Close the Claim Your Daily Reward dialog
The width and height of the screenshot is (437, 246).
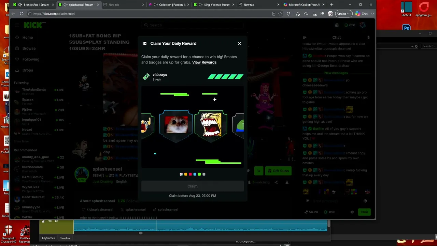[240, 43]
